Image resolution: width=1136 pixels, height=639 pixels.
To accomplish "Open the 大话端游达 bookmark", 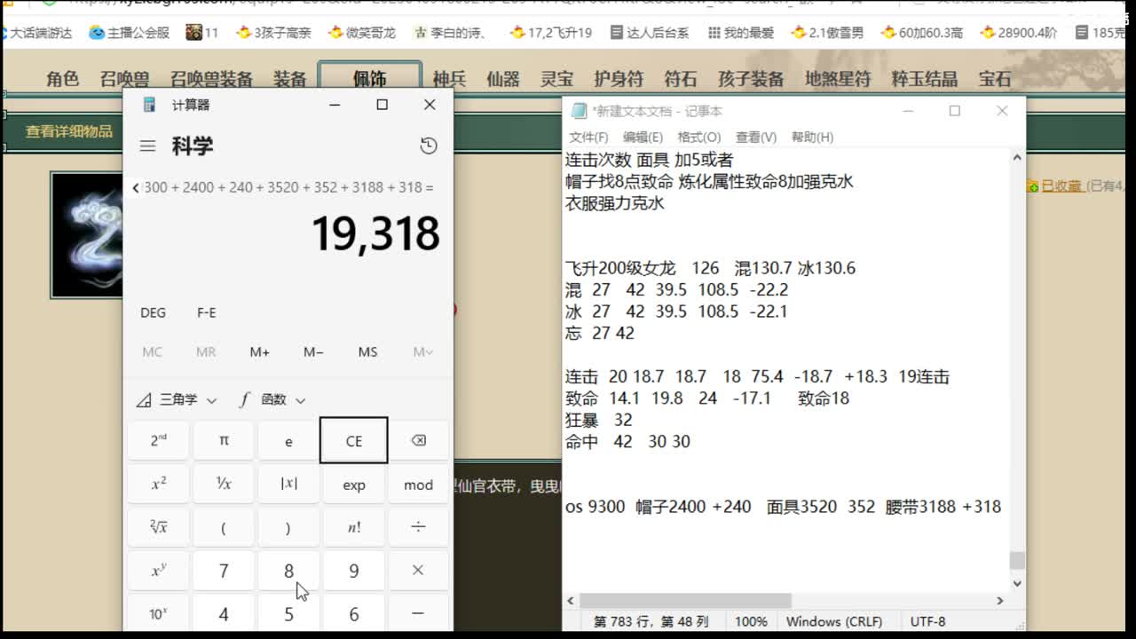I will coord(38,33).
